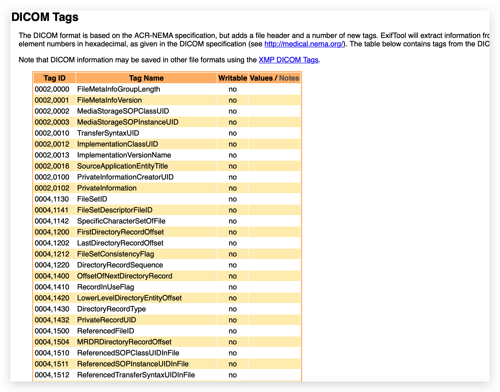Click the Writable column header
Viewport: 500px width, 392px height.
(x=233, y=78)
